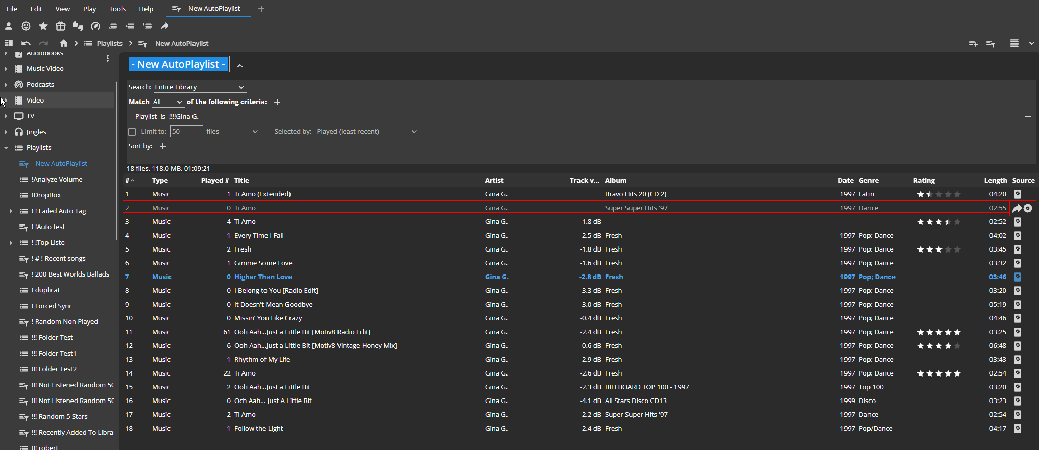Toggle the side panel layout icon
Image resolution: width=1039 pixels, height=450 pixels.
9,43
